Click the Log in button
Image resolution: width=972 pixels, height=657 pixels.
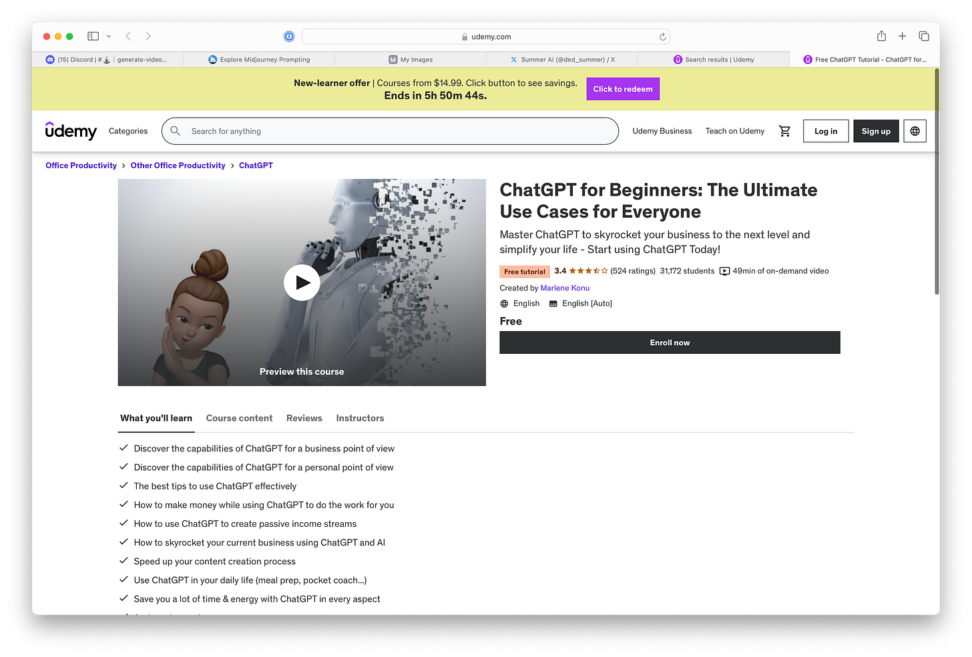pos(826,131)
